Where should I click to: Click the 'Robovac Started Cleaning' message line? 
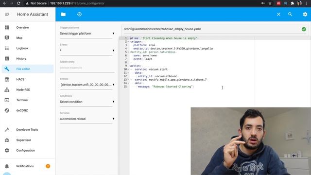(166, 87)
